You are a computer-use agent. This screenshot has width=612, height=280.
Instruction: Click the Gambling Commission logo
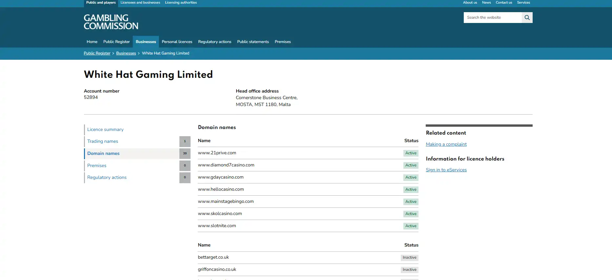(111, 22)
